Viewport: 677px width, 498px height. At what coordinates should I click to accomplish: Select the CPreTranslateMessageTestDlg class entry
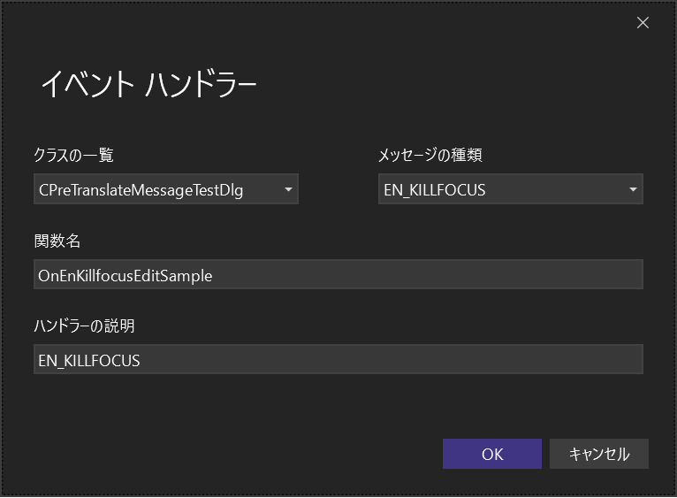pyautogui.click(x=140, y=189)
